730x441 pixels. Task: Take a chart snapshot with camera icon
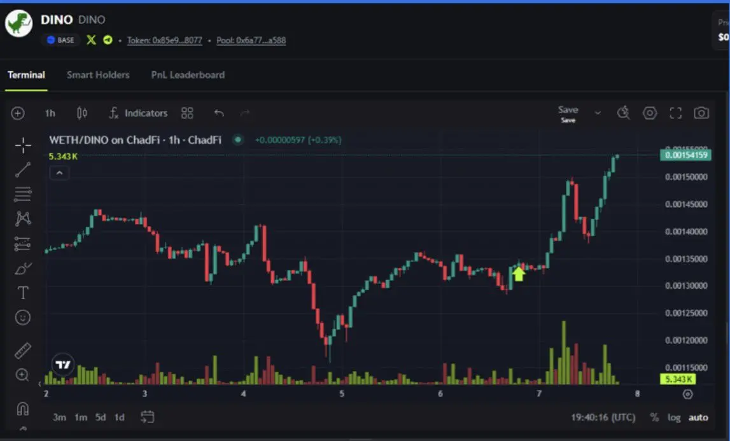pyautogui.click(x=701, y=113)
